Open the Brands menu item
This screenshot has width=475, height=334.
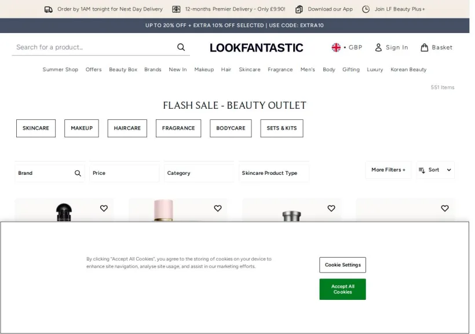pos(153,69)
